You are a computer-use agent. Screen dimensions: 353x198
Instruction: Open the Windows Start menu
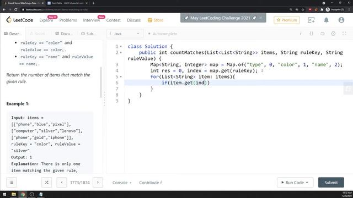click(4, 194)
